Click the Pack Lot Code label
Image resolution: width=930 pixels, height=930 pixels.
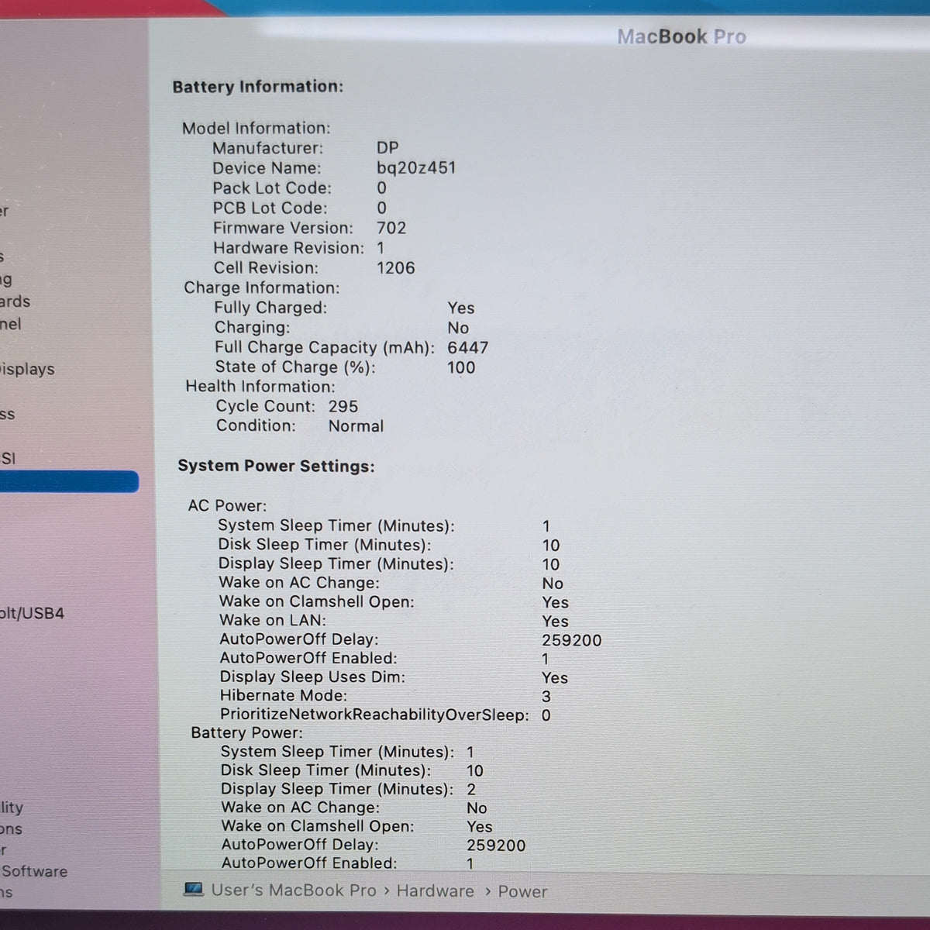point(272,188)
